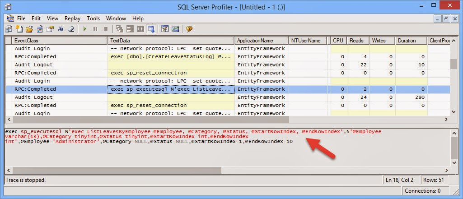The width and height of the screenshot is (463, 199).
Task: Select the 'exec [dbo].[CreateLeaveStatusLog]' TextData cell
Action: pyautogui.click(x=171, y=56)
